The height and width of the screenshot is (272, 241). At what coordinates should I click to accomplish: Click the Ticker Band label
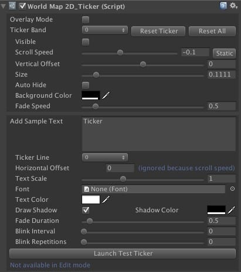[x=28, y=30]
